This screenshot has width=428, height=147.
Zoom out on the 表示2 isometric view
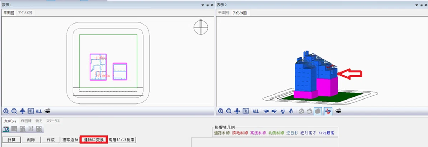pos(229,111)
